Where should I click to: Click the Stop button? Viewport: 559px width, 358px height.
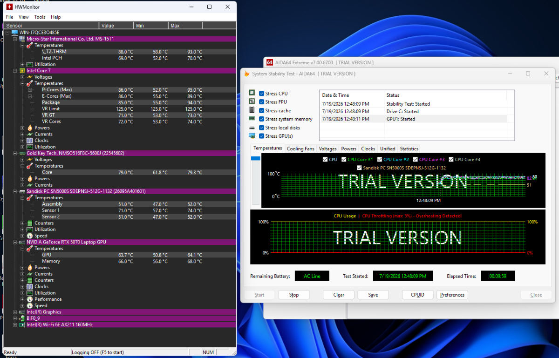tap(294, 295)
